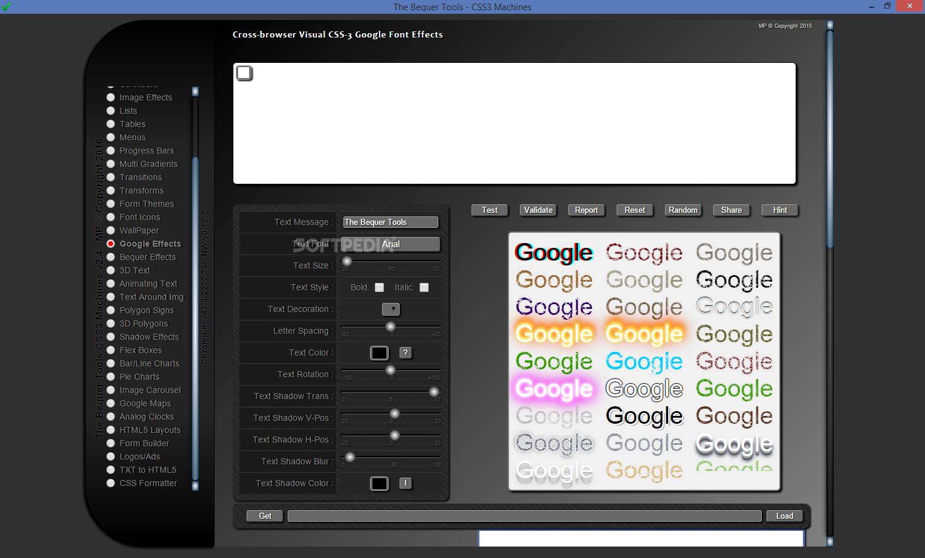
Task: Click the Reset button
Action: point(635,210)
